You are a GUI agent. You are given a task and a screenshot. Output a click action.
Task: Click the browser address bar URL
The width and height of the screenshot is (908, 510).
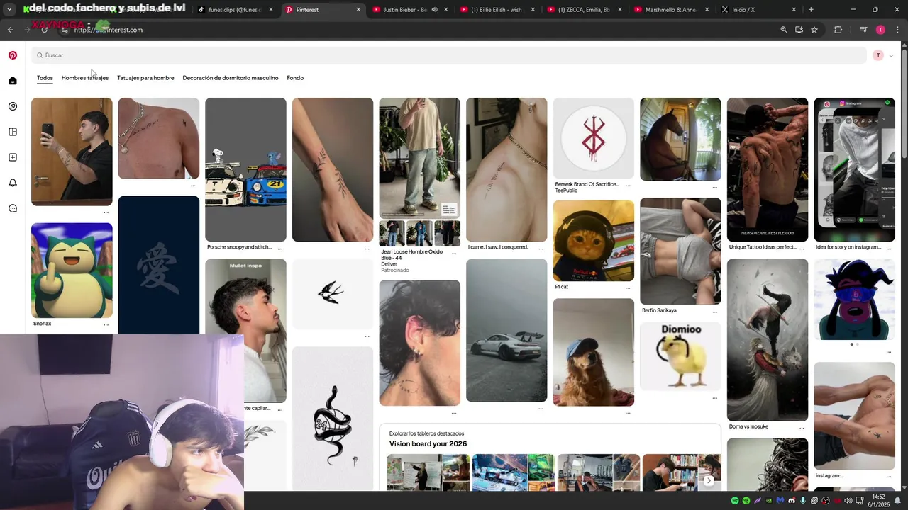coord(108,30)
